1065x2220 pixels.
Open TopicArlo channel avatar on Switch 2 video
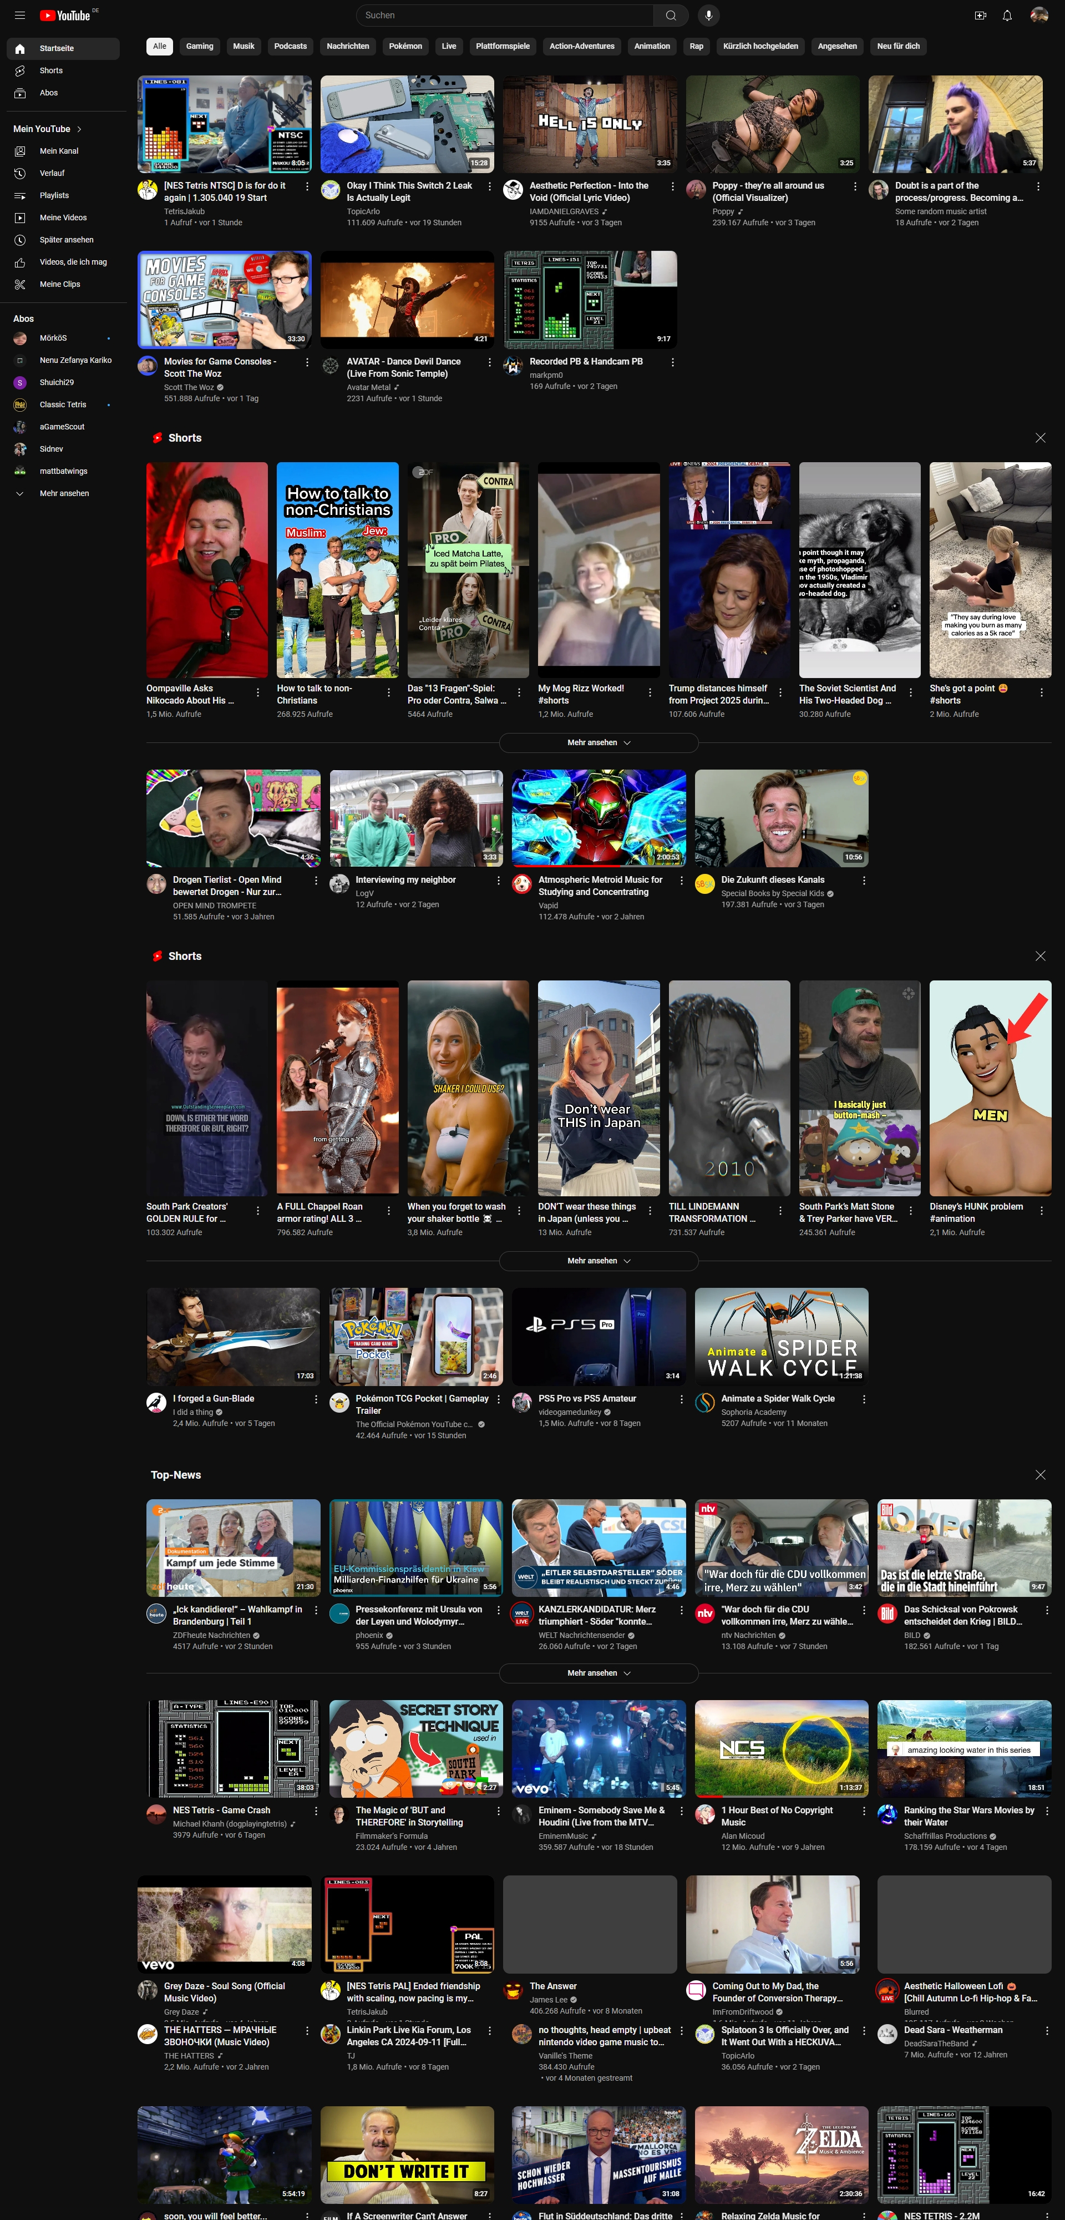[330, 190]
